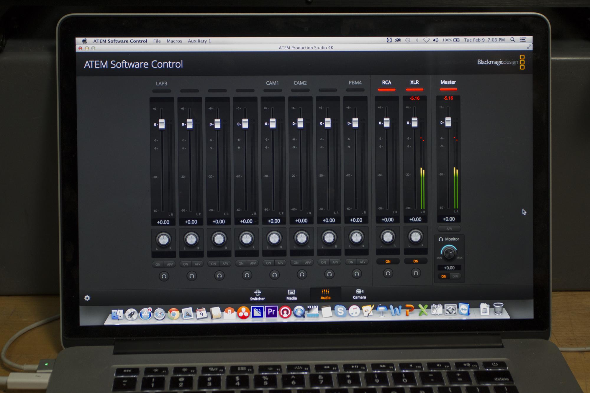Open App Store from the Dock
This screenshot has width=590, height=393.
point(145,314)
